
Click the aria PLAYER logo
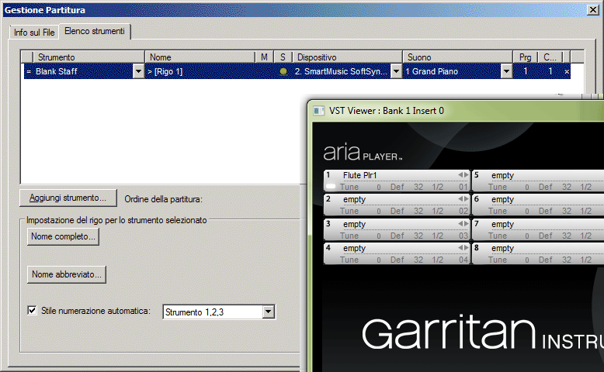pyautogui.click(x=363, y=153)
